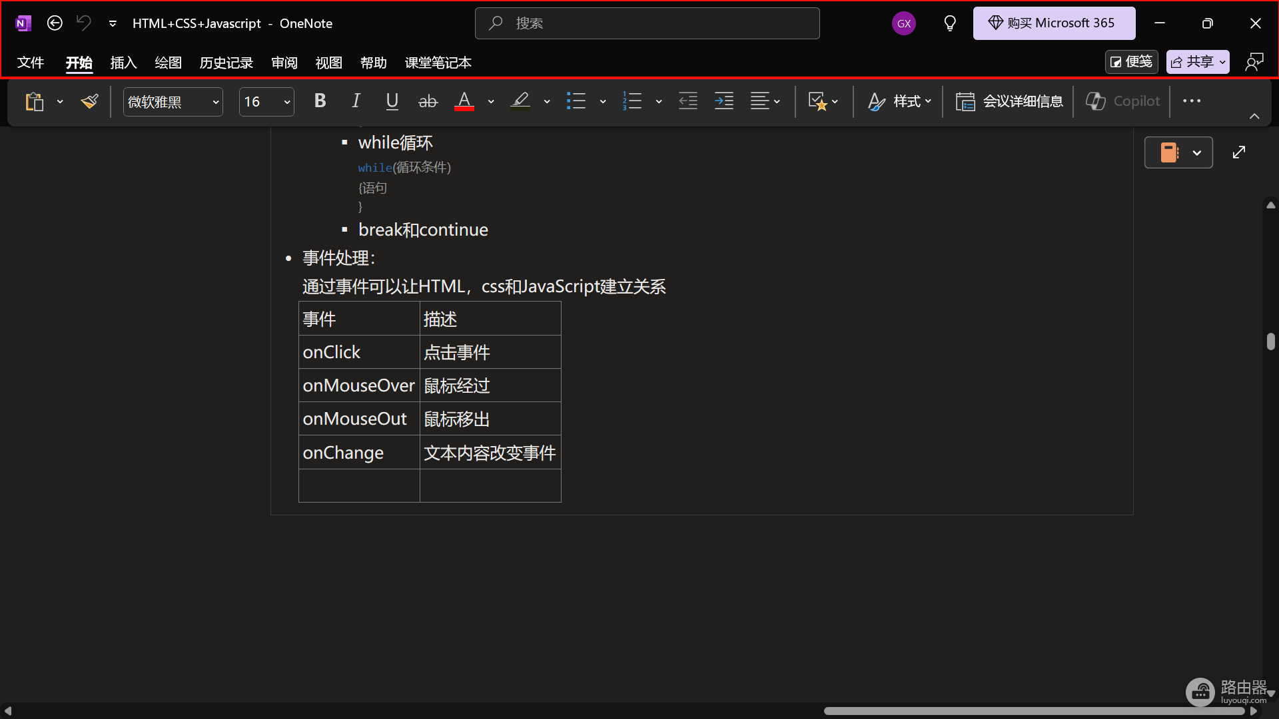
Task: Apply the red font color
Action: click(464, 101)
